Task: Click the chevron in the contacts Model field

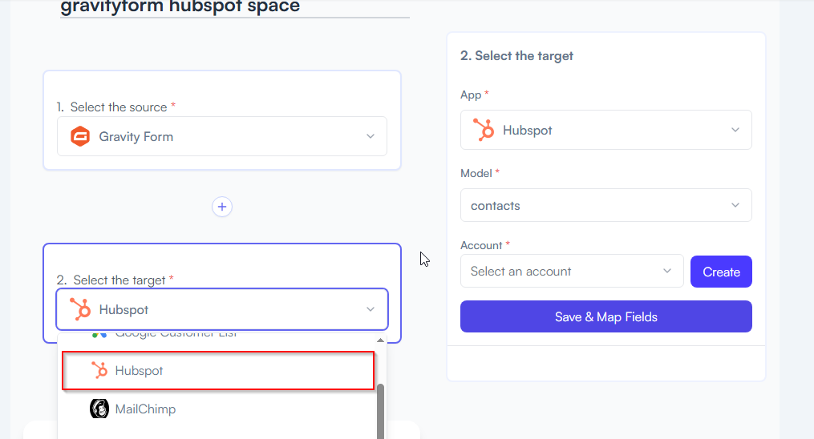Action: [735, 205]
